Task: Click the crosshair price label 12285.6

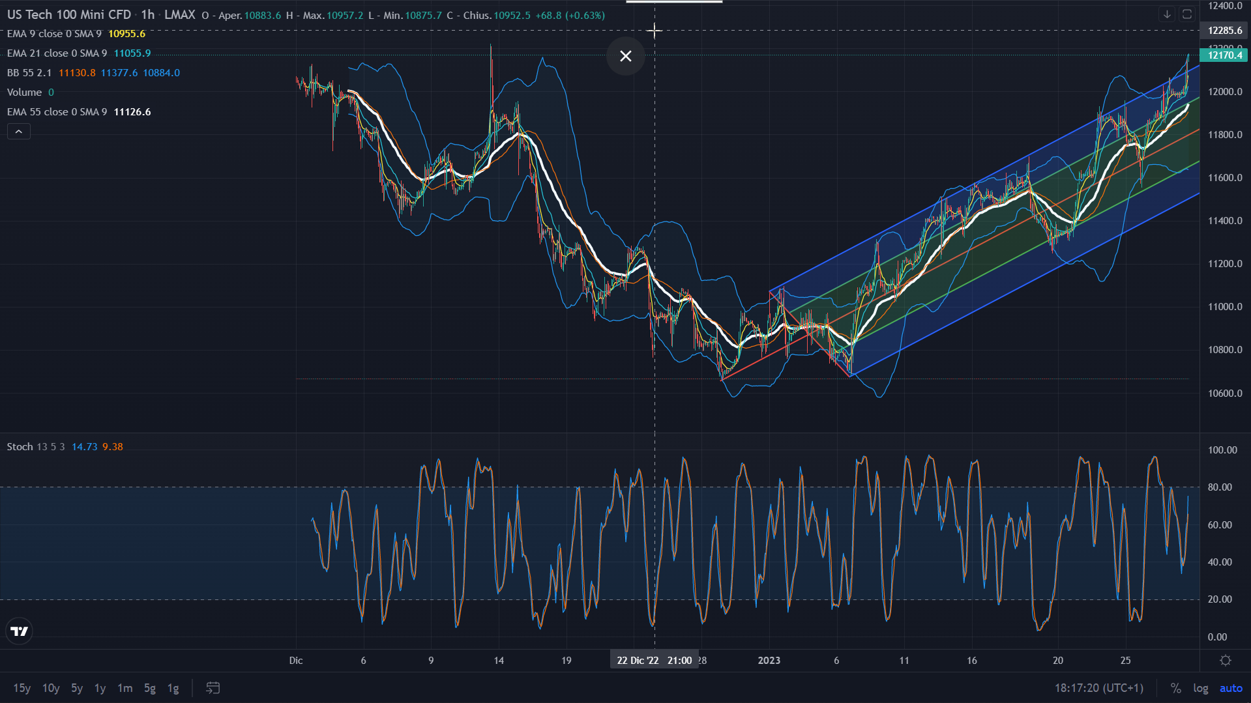Action: [x=1224, y=31]
